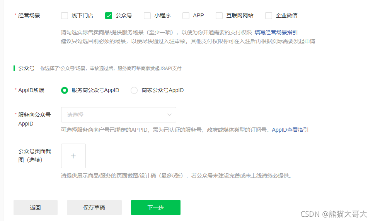Click the 公众号页面截图（选填） label
This screenshot has height=221, width=373.
tap(34, 156)
